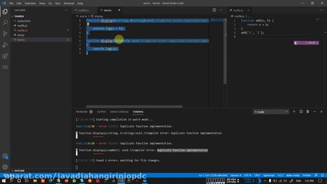
Task: Split the editor right
Action: (x=214, y=10)
